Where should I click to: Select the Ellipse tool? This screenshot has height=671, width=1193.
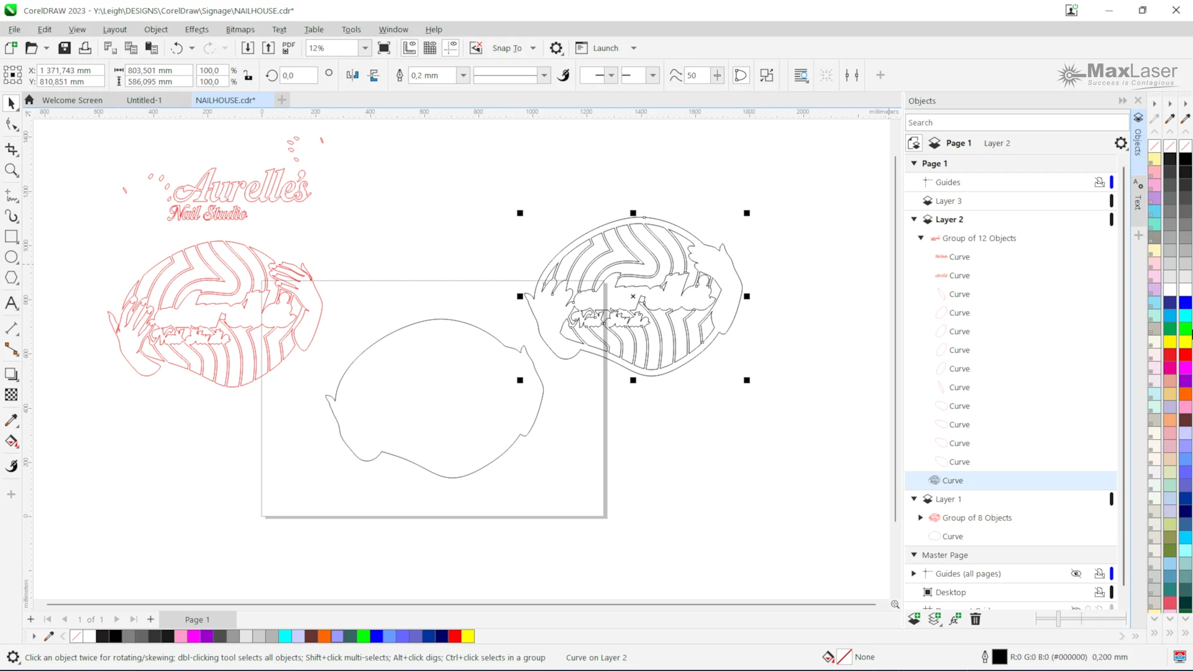coord(11,257)
